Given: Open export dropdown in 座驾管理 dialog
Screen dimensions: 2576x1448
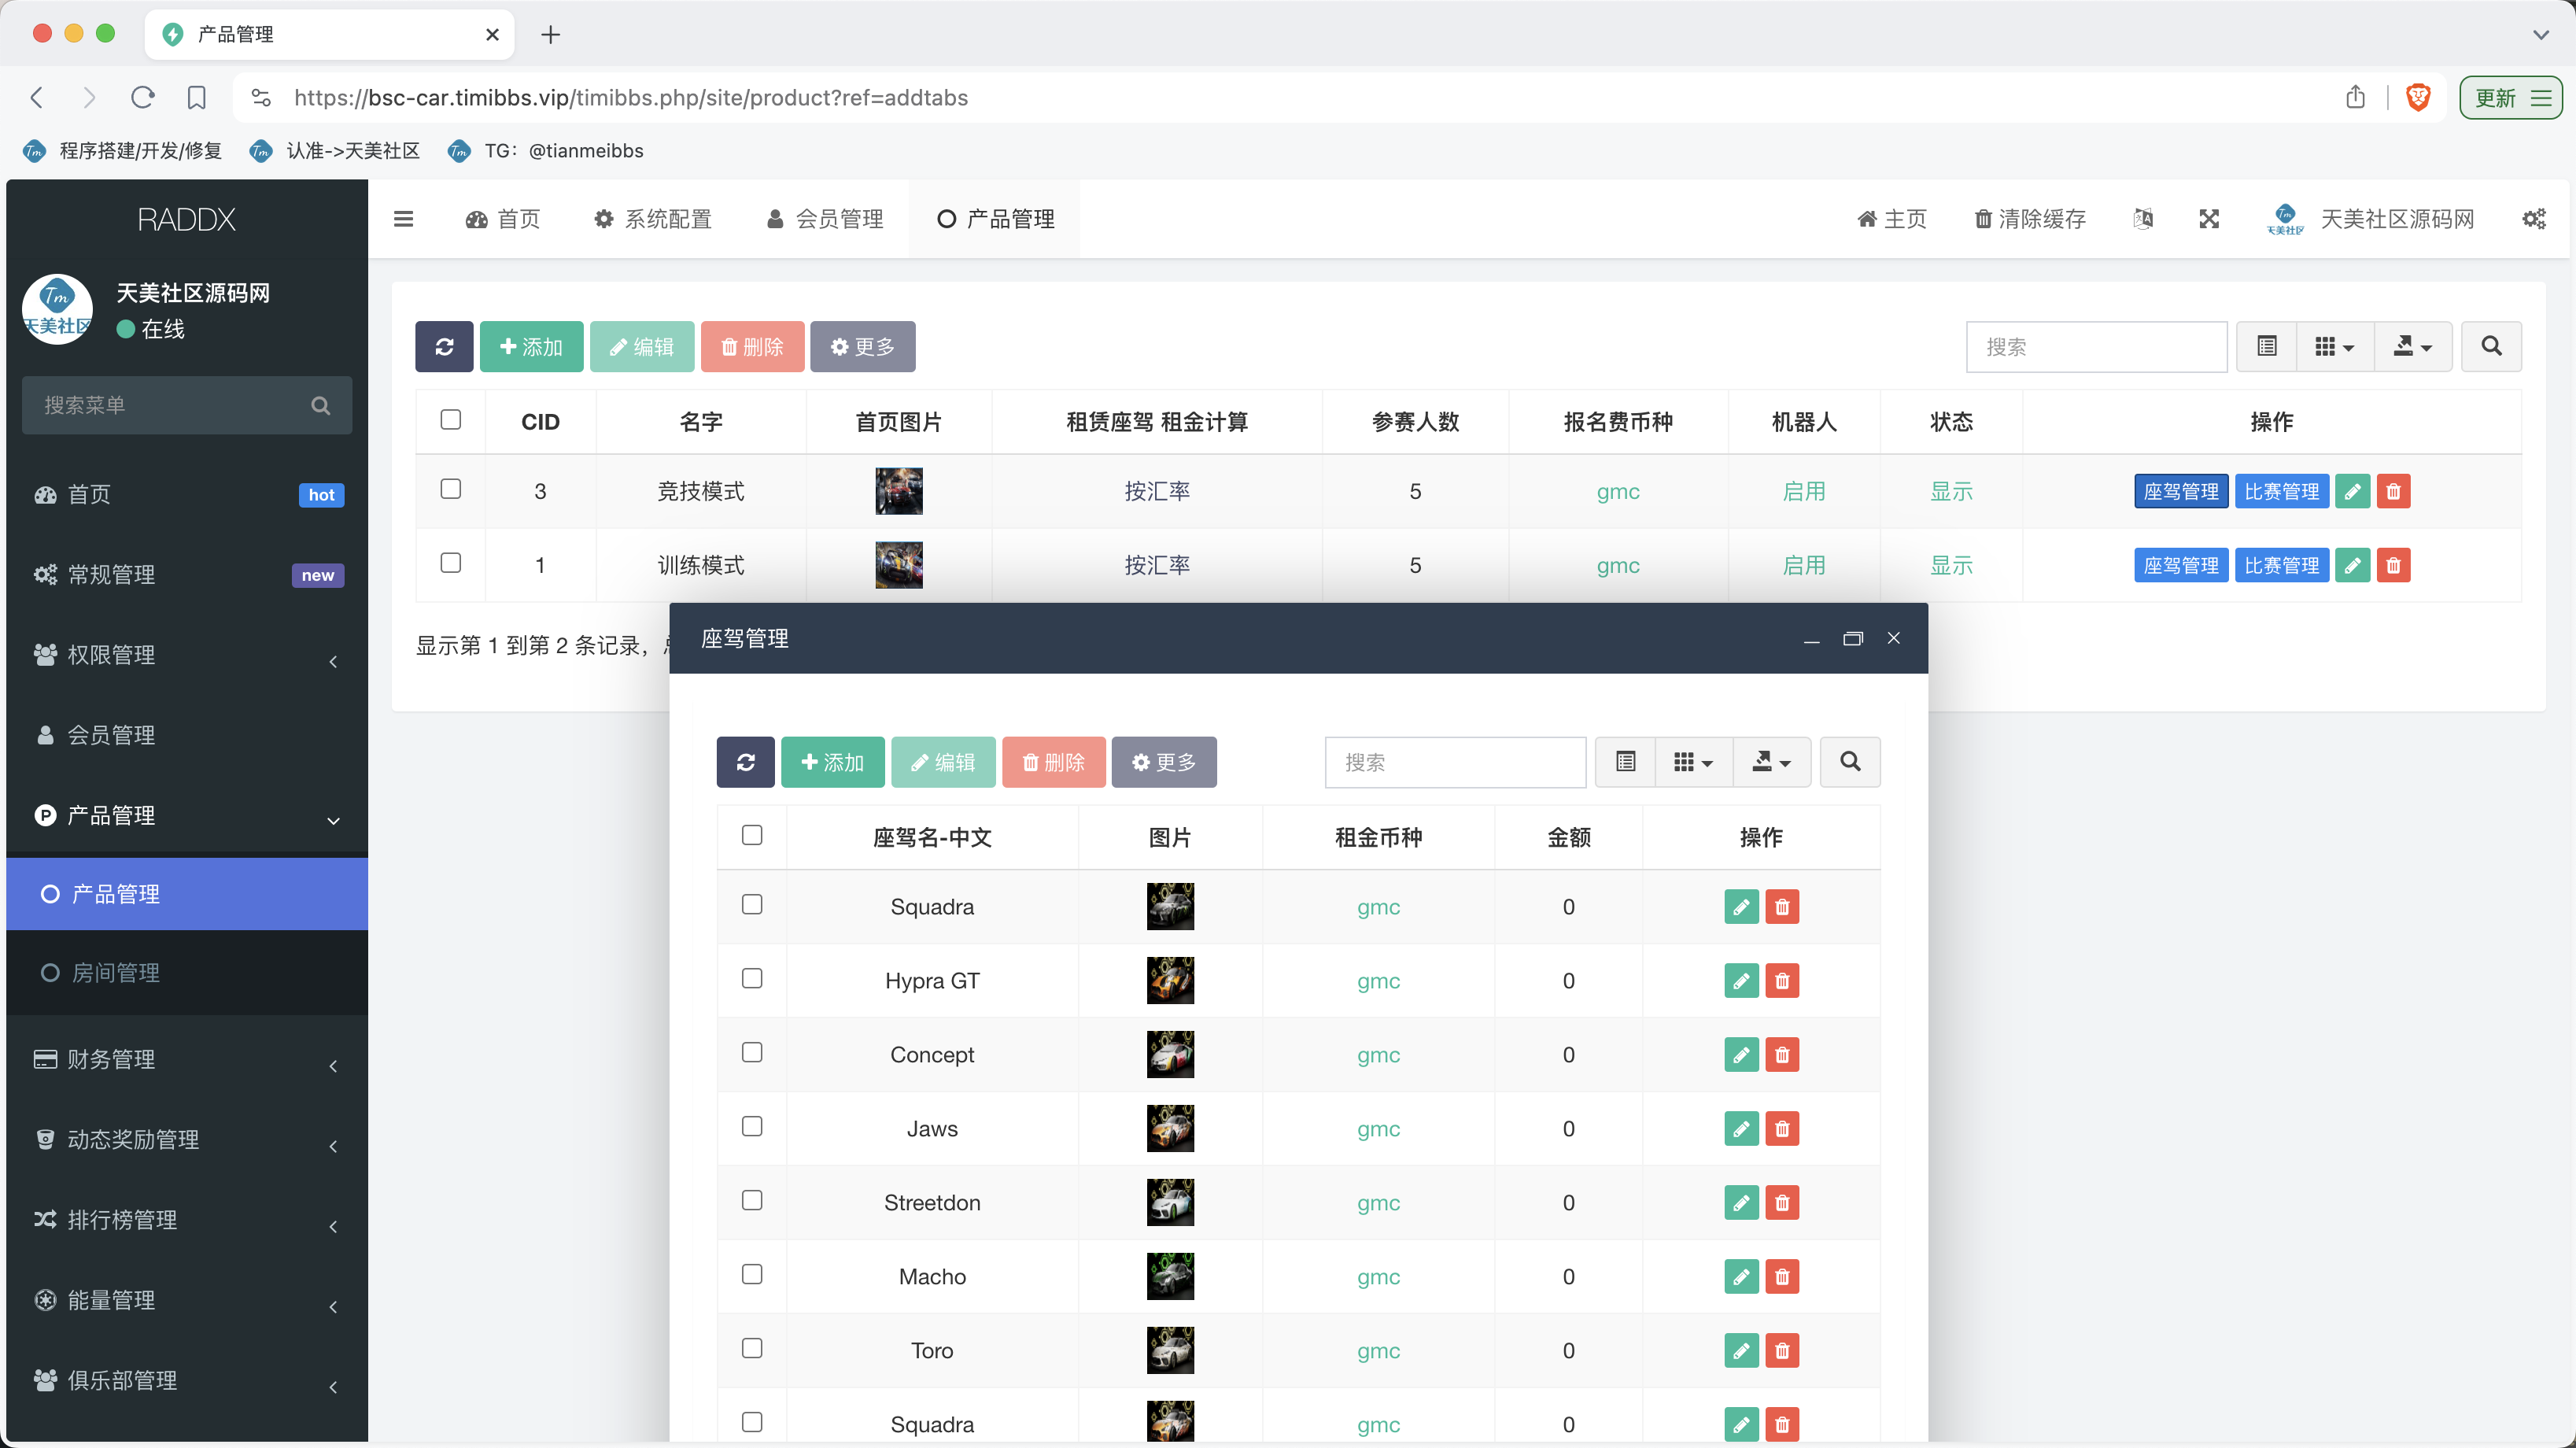Looking at the screenshot, I should 1772,762.
